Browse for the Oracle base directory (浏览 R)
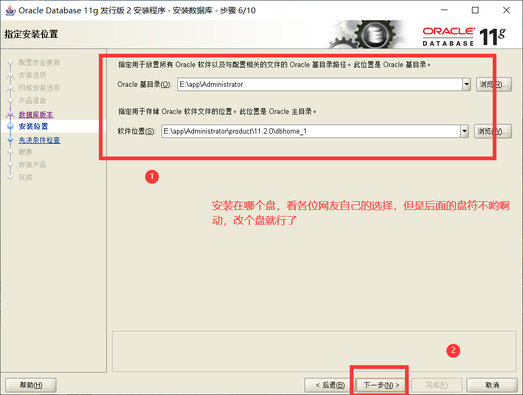 (x=494, y=85)
